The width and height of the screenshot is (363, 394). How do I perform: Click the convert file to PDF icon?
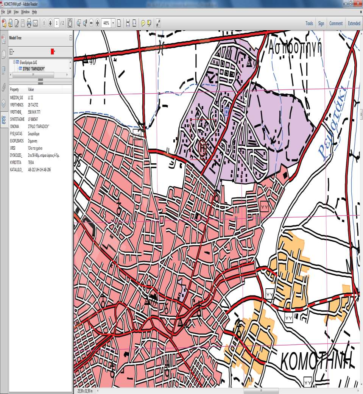coord(10,23)
